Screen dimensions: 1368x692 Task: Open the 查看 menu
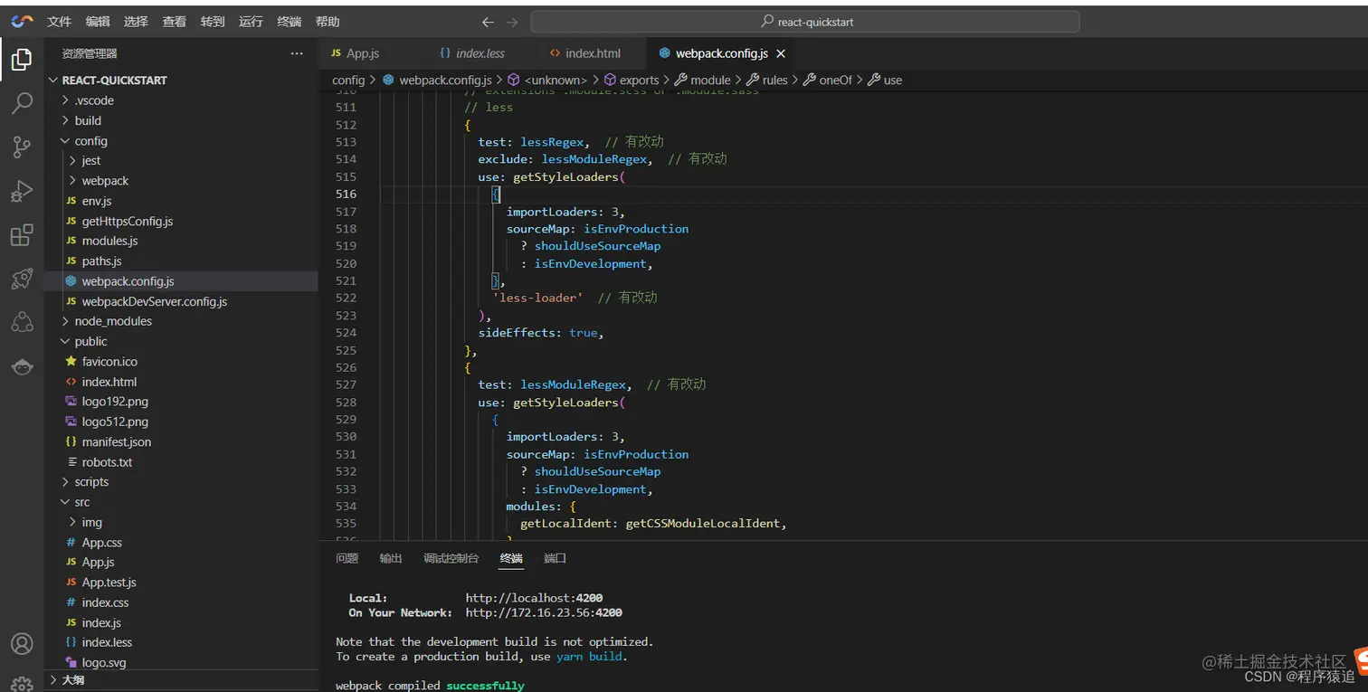[175, 22]
